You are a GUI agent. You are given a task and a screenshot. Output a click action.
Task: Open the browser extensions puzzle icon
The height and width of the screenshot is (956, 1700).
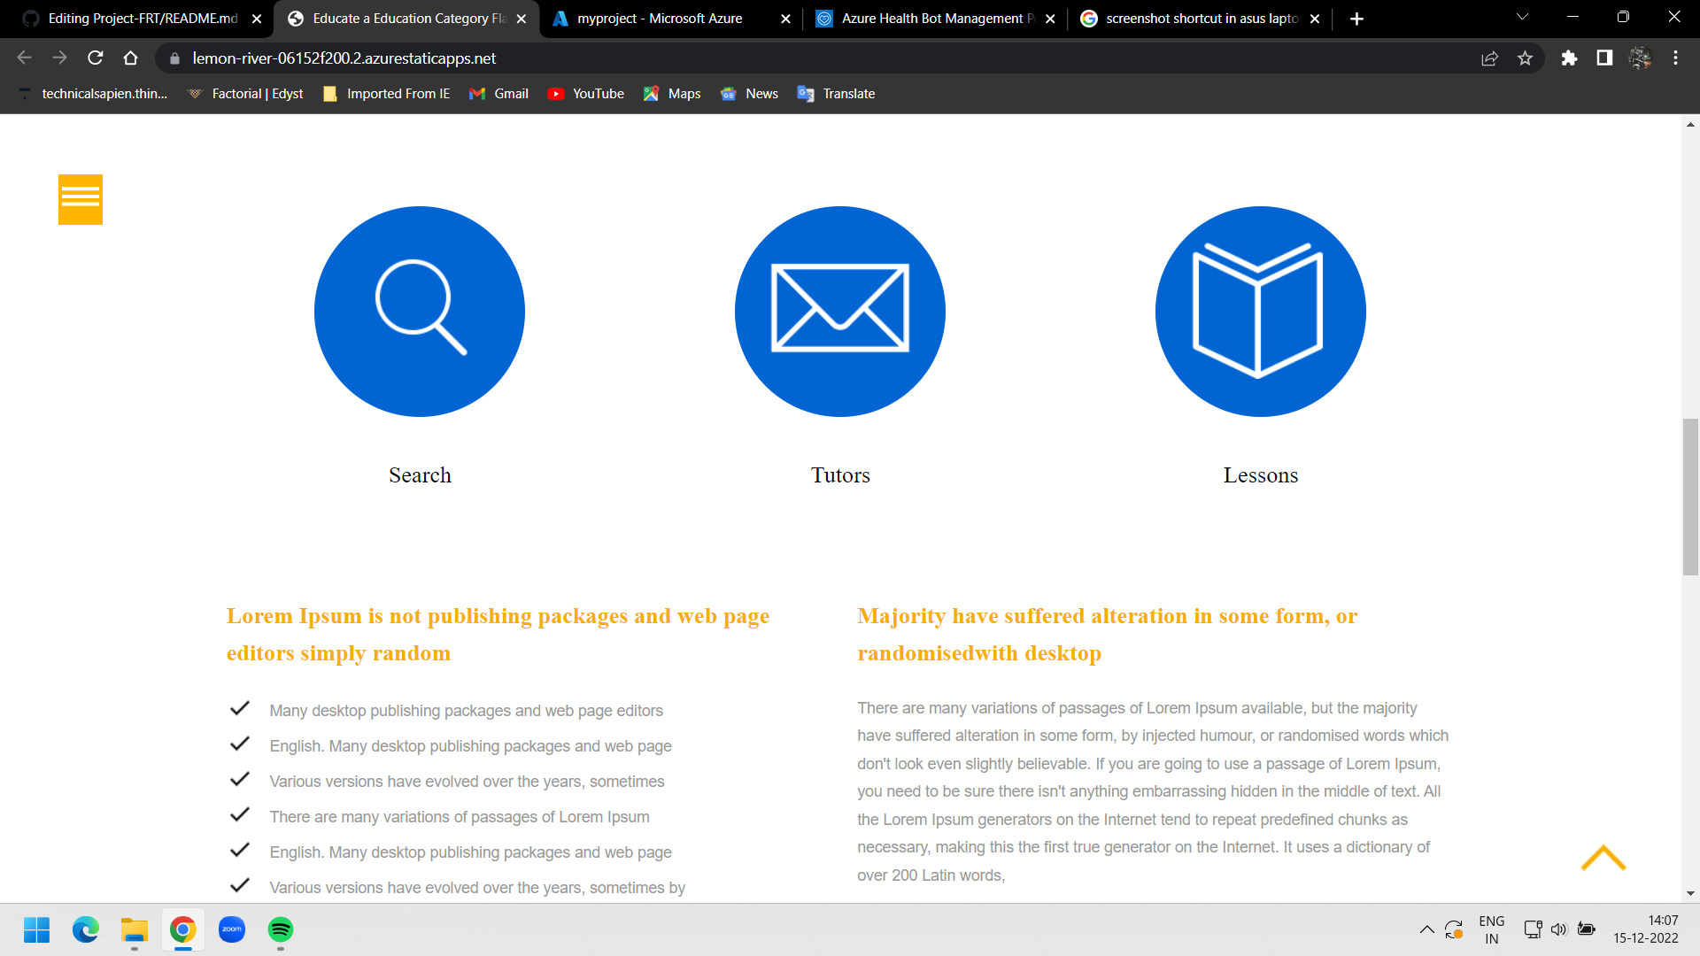(1570, 58)
